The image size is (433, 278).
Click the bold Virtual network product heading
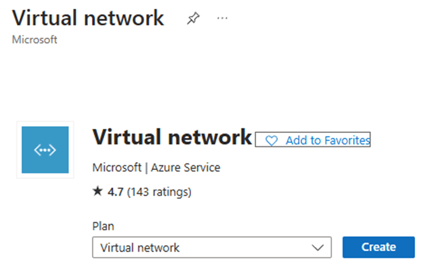point(172,137)
